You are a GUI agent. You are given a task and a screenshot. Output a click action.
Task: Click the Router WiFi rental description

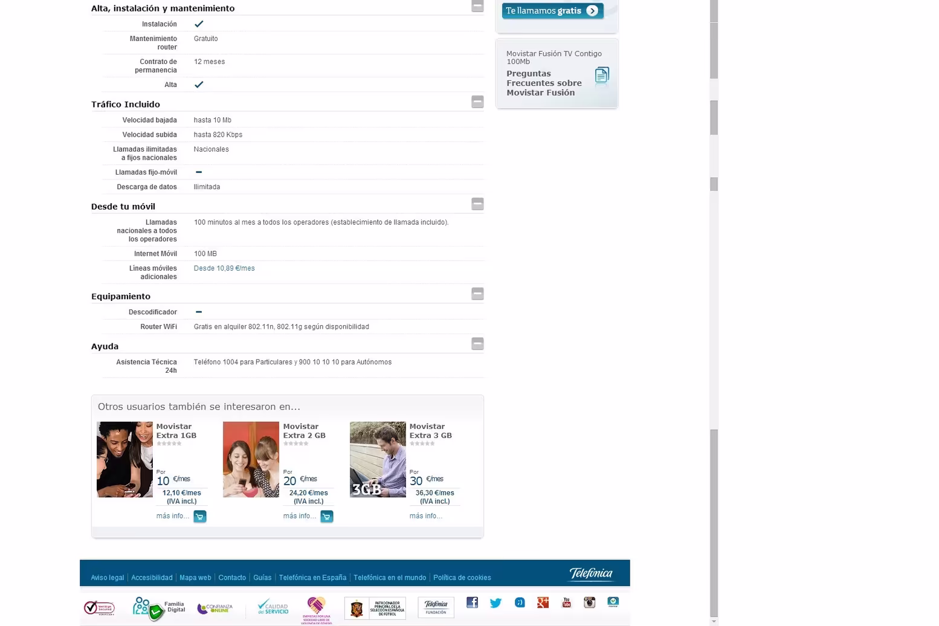tap(281, 327)
